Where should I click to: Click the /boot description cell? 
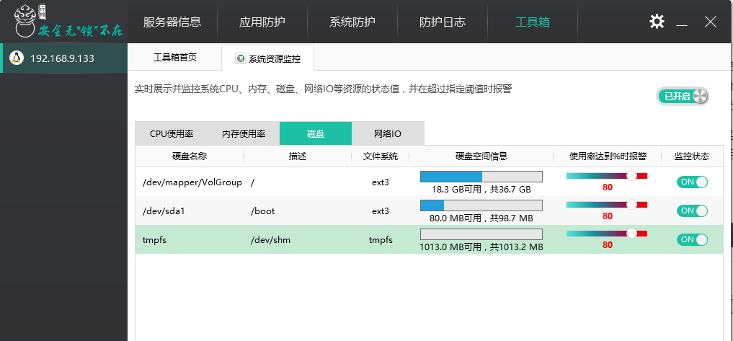[263, 211]
